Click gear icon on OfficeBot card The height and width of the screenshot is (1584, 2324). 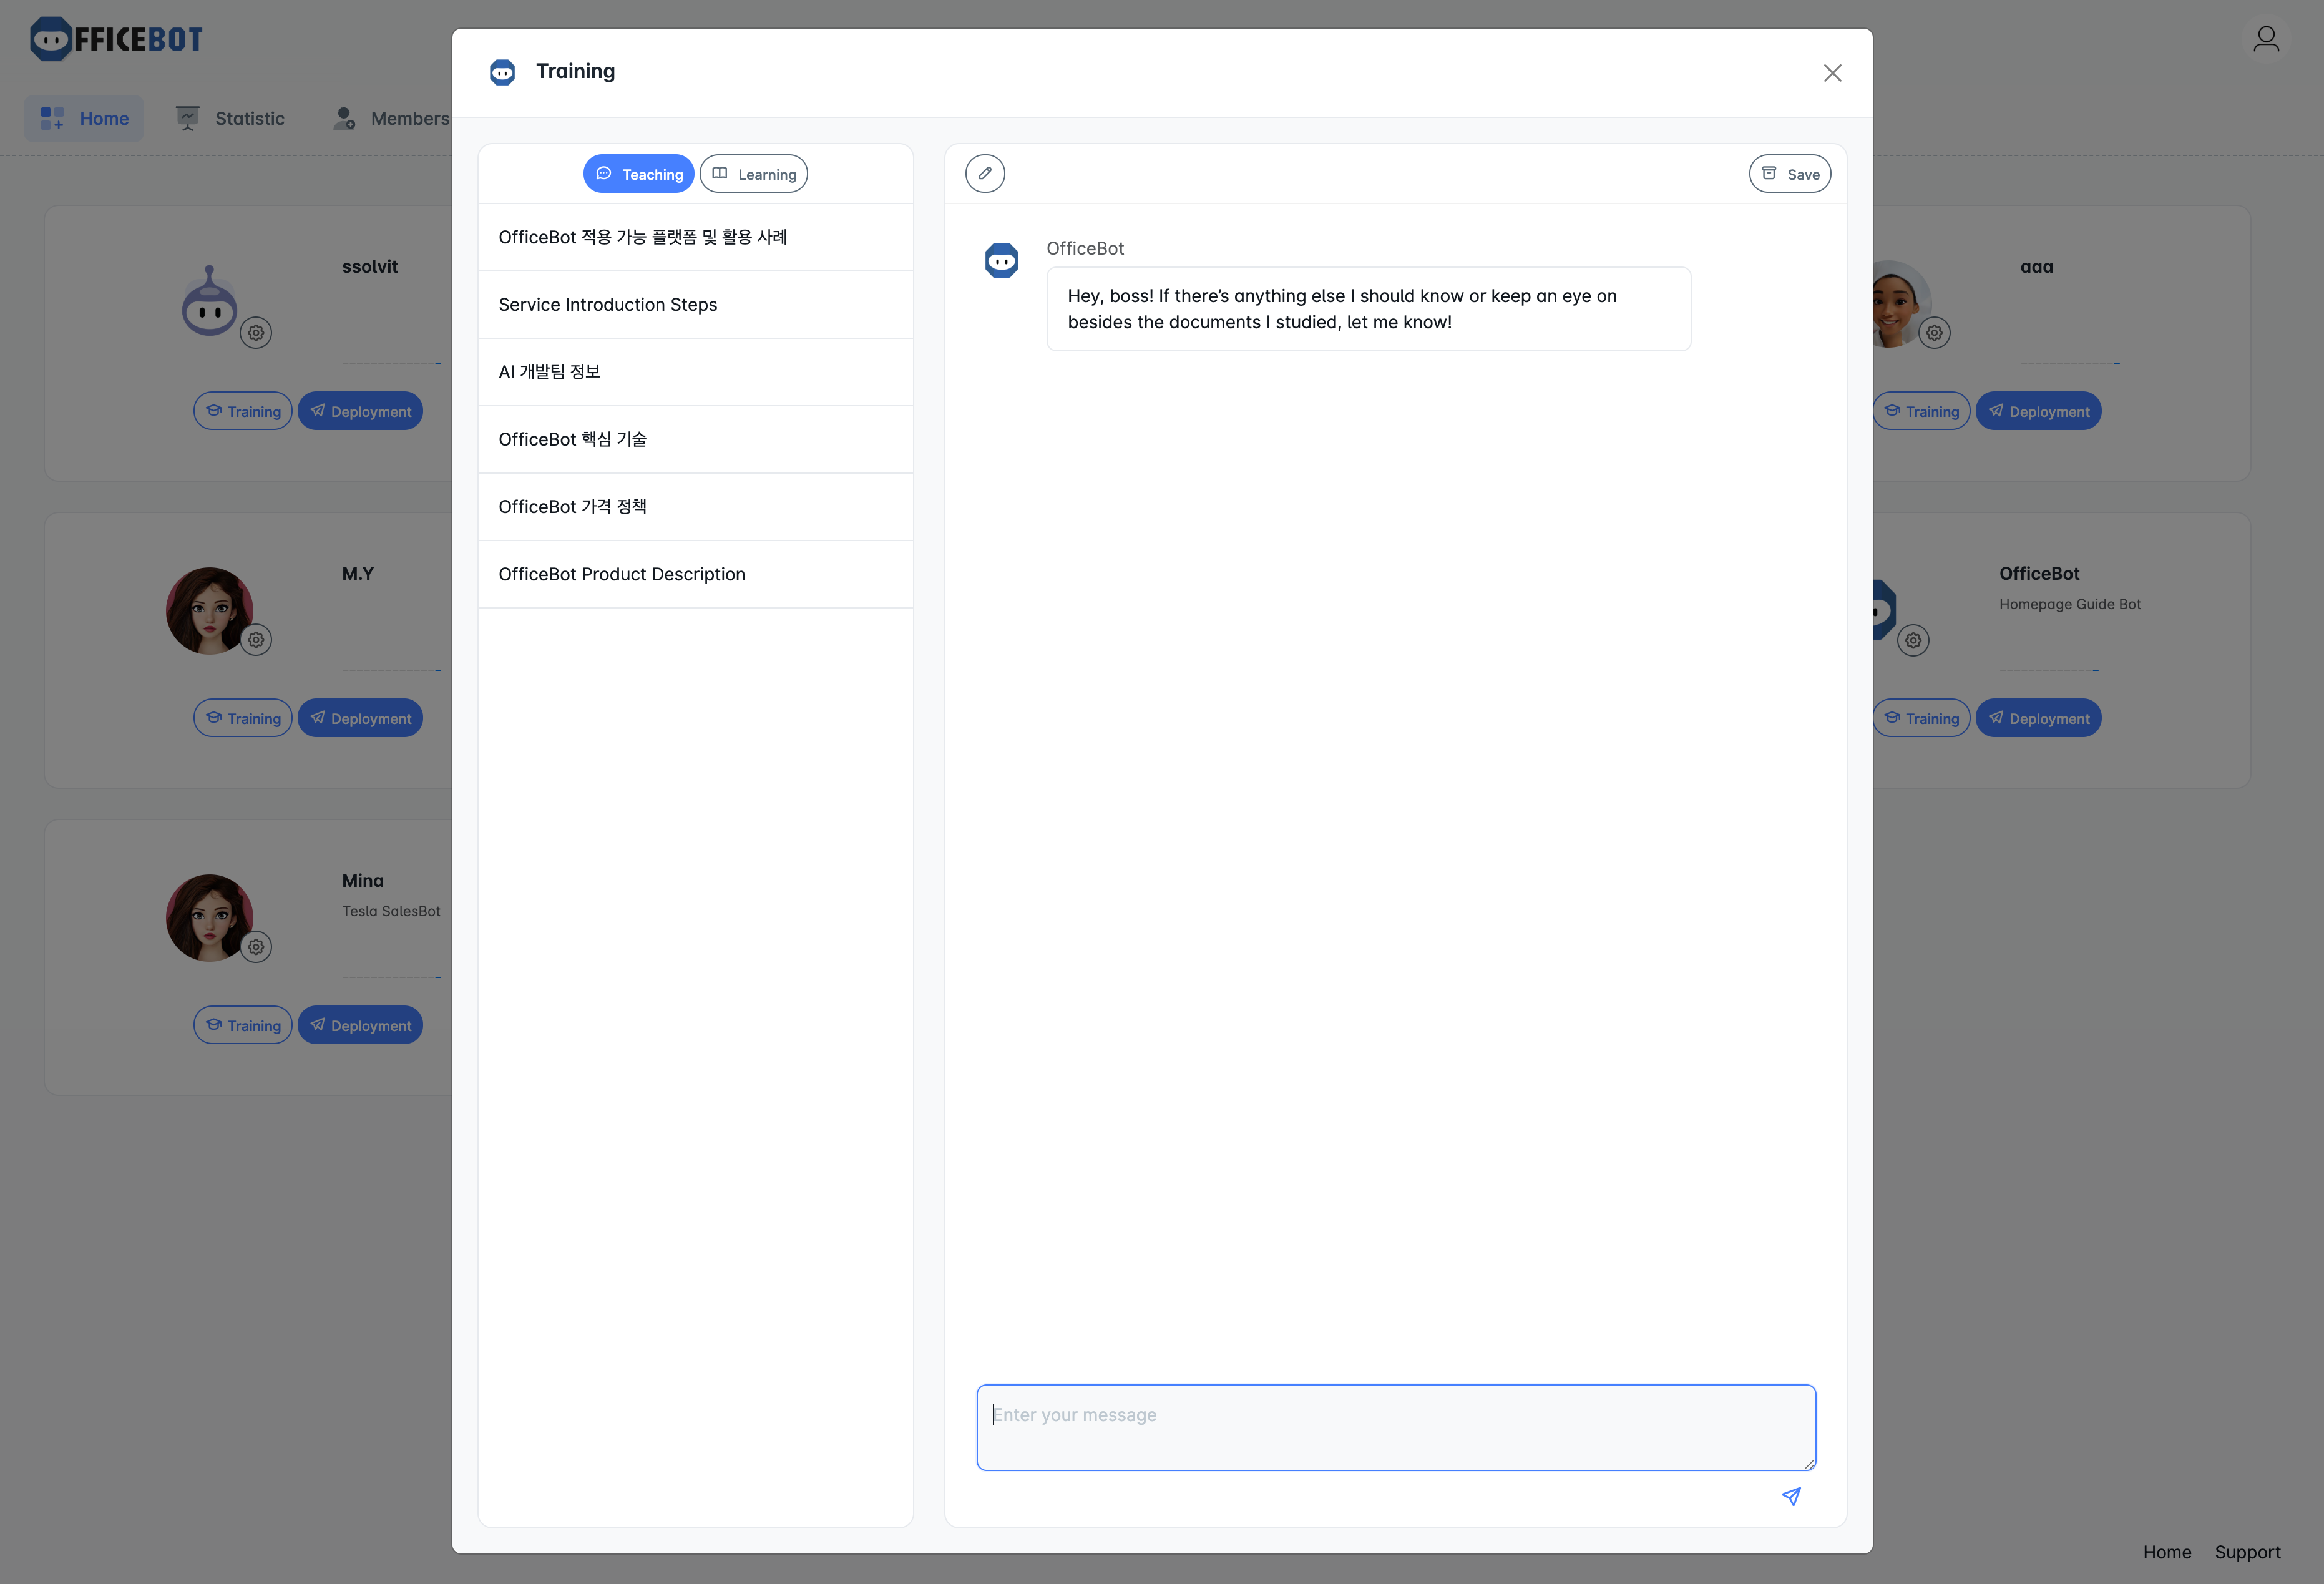pos(1912,640)
